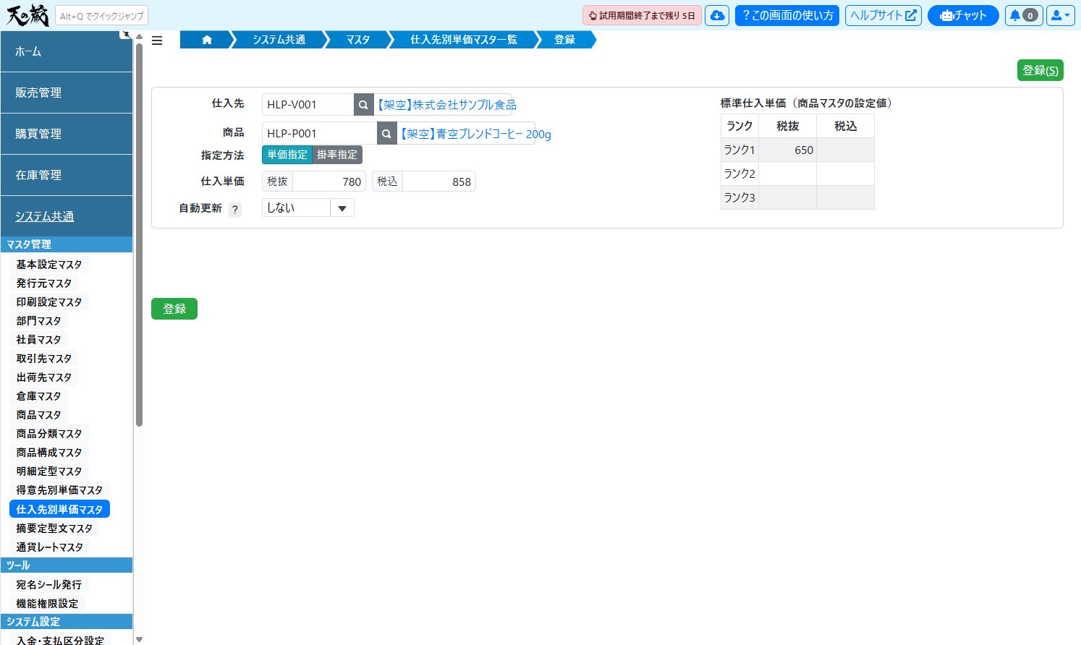Image resolution: width=1081 pixels, height=645 pixels.
Task: Open 商品マスタ in the sidebar
Action: click(x=39, y=415)
